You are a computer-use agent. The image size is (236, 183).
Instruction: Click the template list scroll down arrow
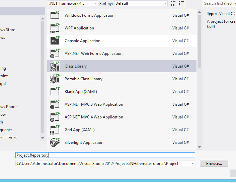pyautogui.click(x=200, y=147)
